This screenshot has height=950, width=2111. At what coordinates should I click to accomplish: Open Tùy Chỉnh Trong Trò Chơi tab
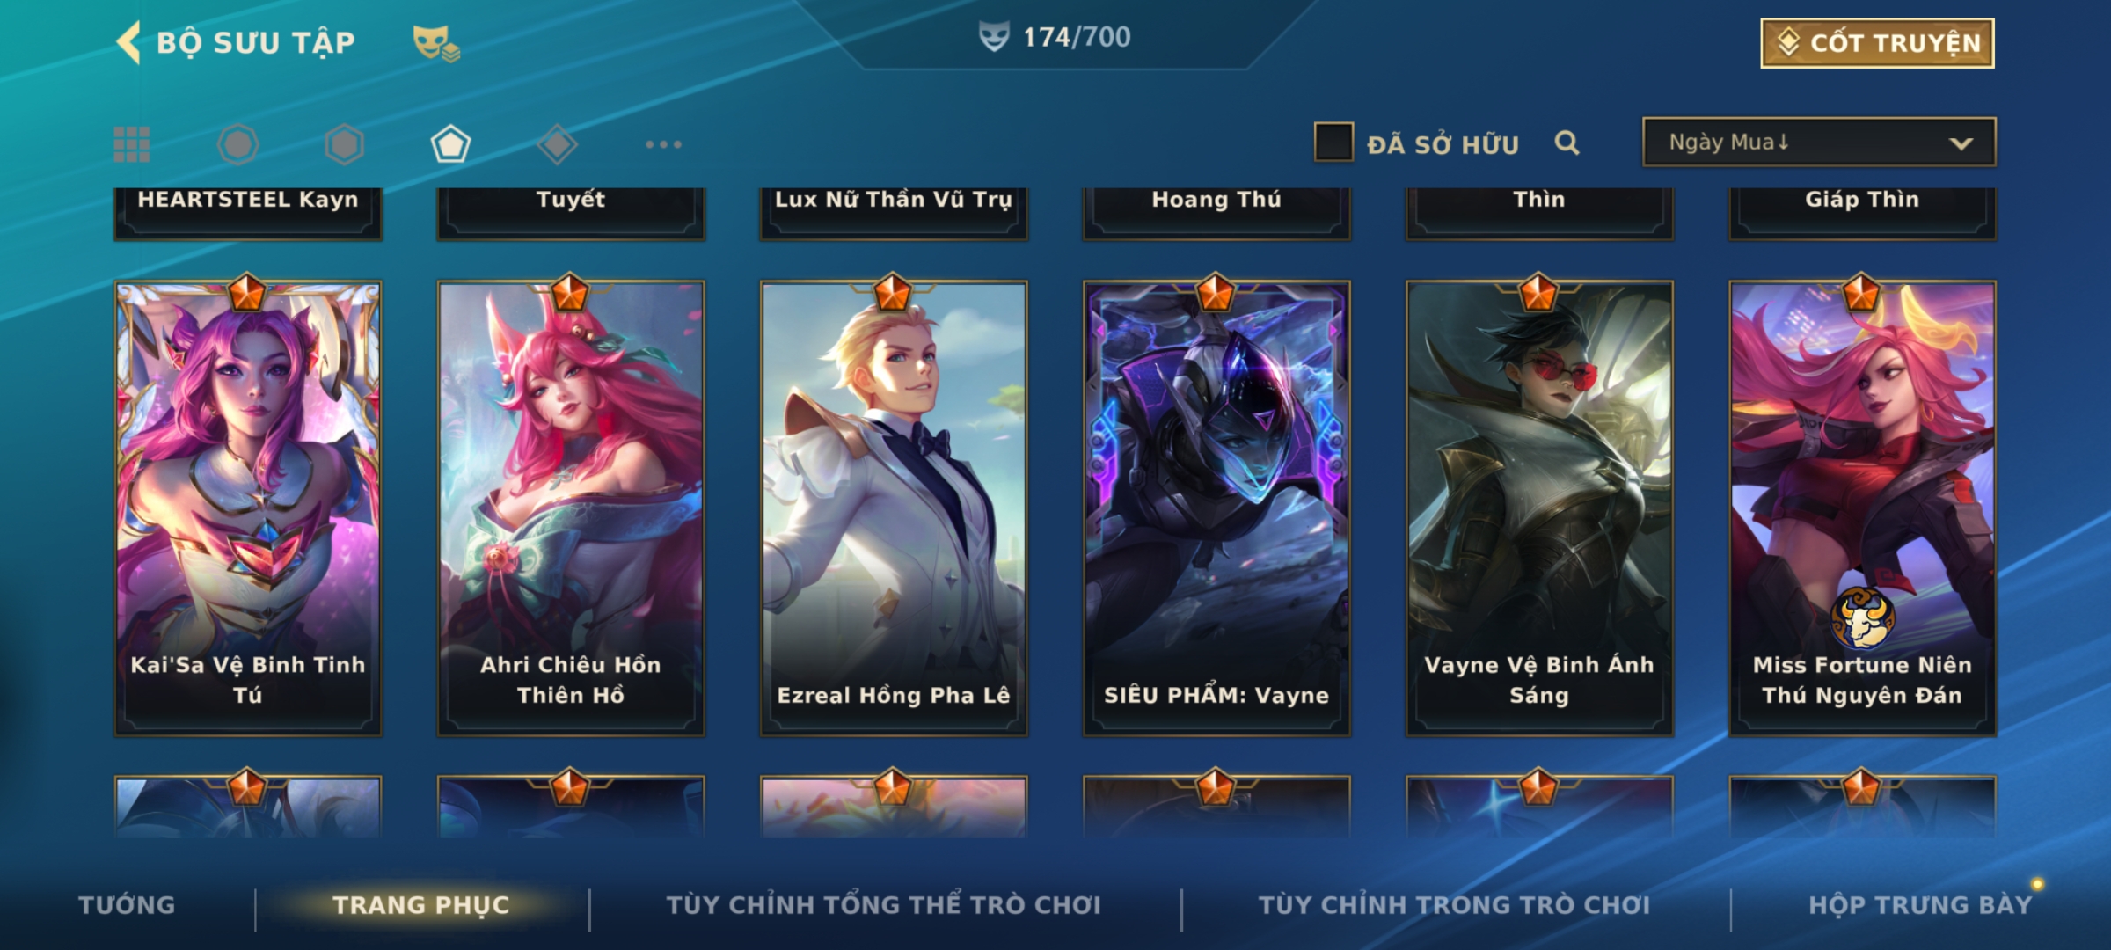[x=1455, y=905]
